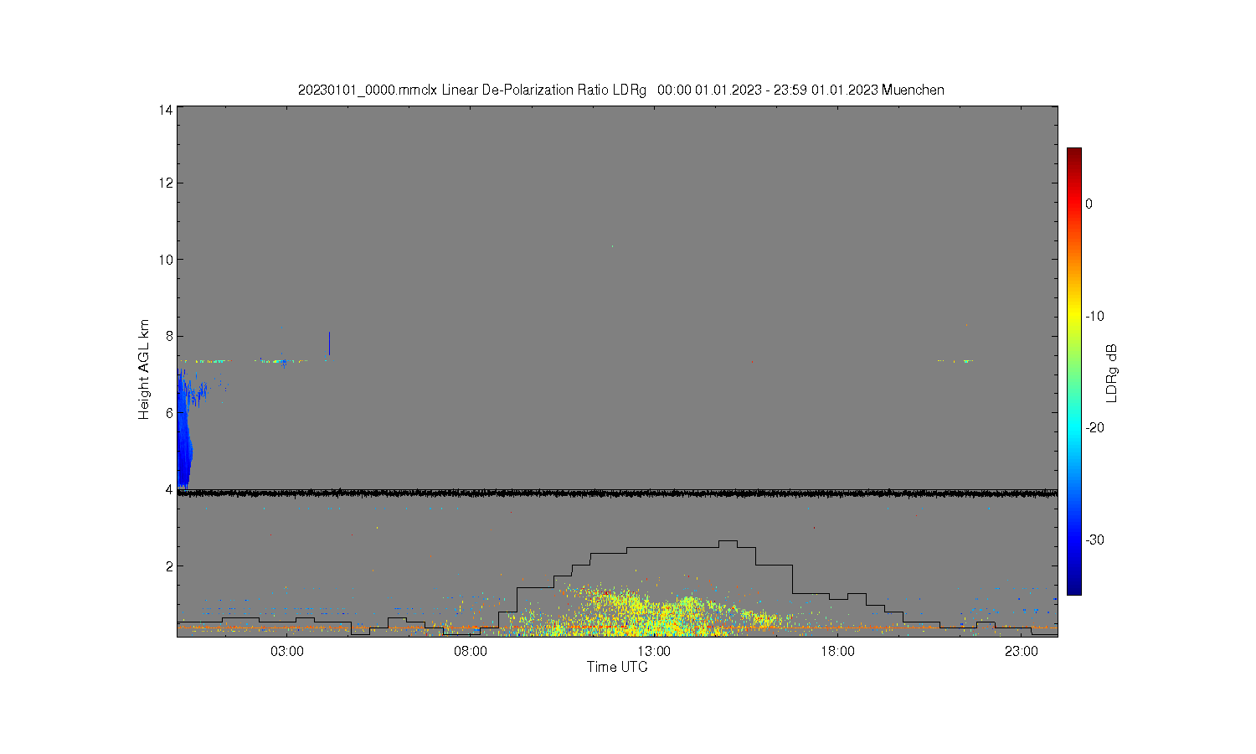Click the LDRg colorbar scale
The image size is (1256, 754).
1073,371
